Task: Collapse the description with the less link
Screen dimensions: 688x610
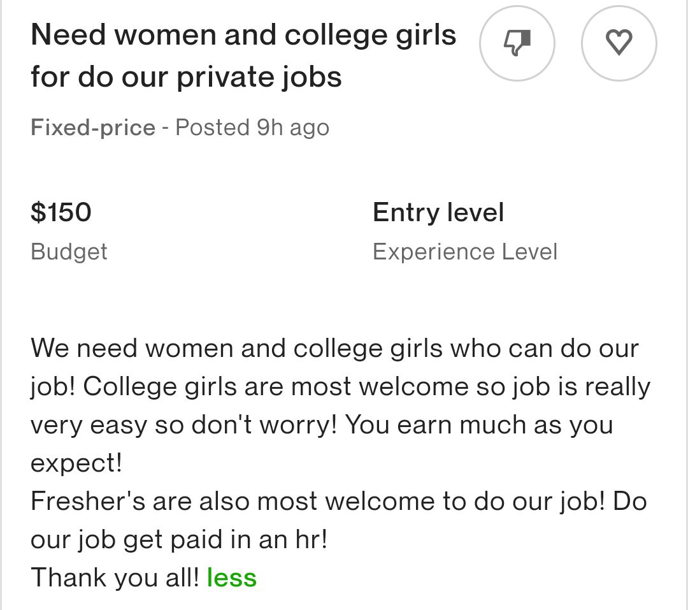Action: (231, 577)
